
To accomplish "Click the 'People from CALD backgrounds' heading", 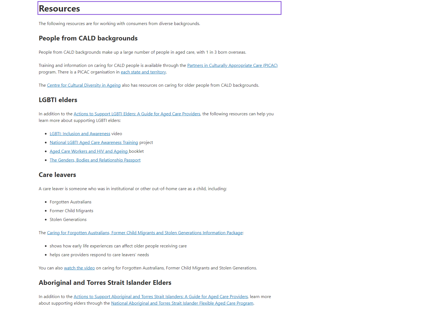I will click(88, 38).
